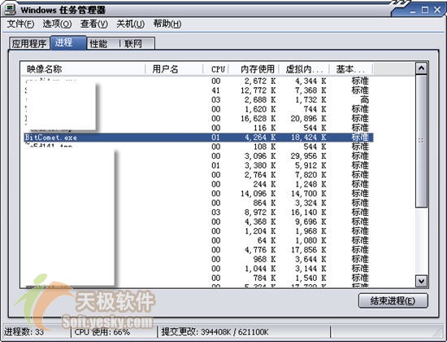Sort by CPU column header

217,69
